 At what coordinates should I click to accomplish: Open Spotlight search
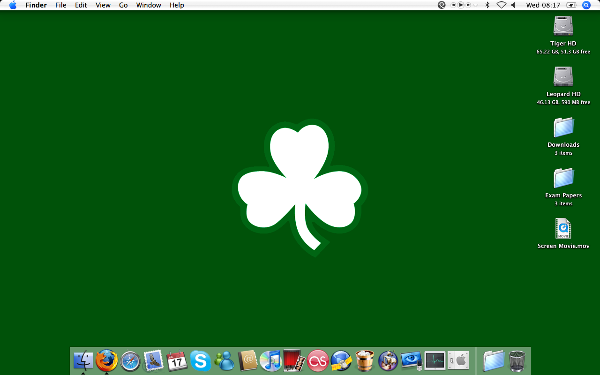click(x=586, y=5)
